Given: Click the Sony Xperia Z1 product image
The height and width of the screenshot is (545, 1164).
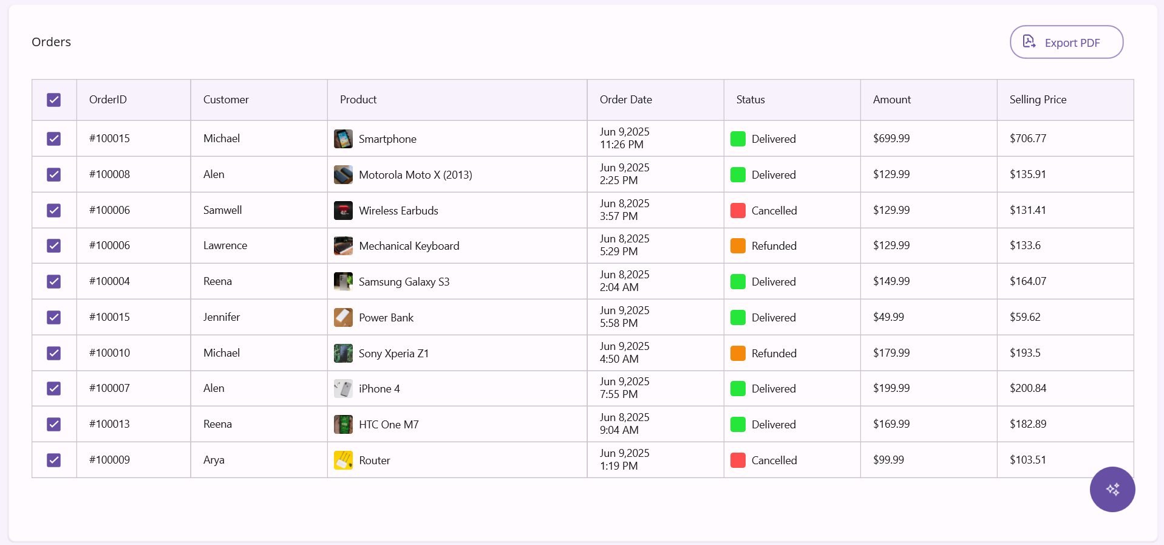Looking at the screenshot, I should 343,353.
